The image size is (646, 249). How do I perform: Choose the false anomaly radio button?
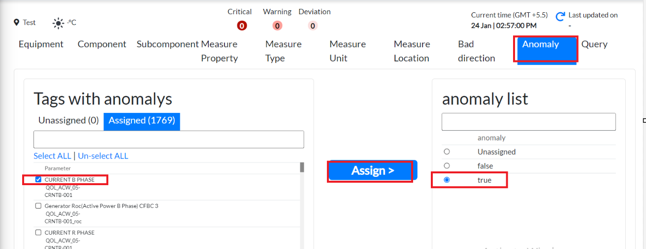pos(447,166)
